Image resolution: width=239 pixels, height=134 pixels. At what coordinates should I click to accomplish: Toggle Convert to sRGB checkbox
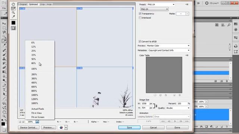(140, 41)
